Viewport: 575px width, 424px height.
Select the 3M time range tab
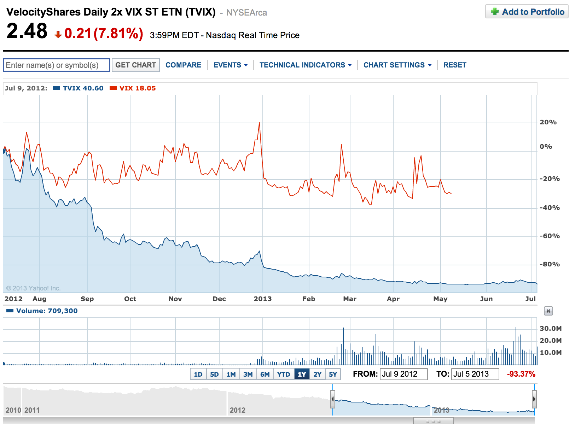[x=248, y=374]
